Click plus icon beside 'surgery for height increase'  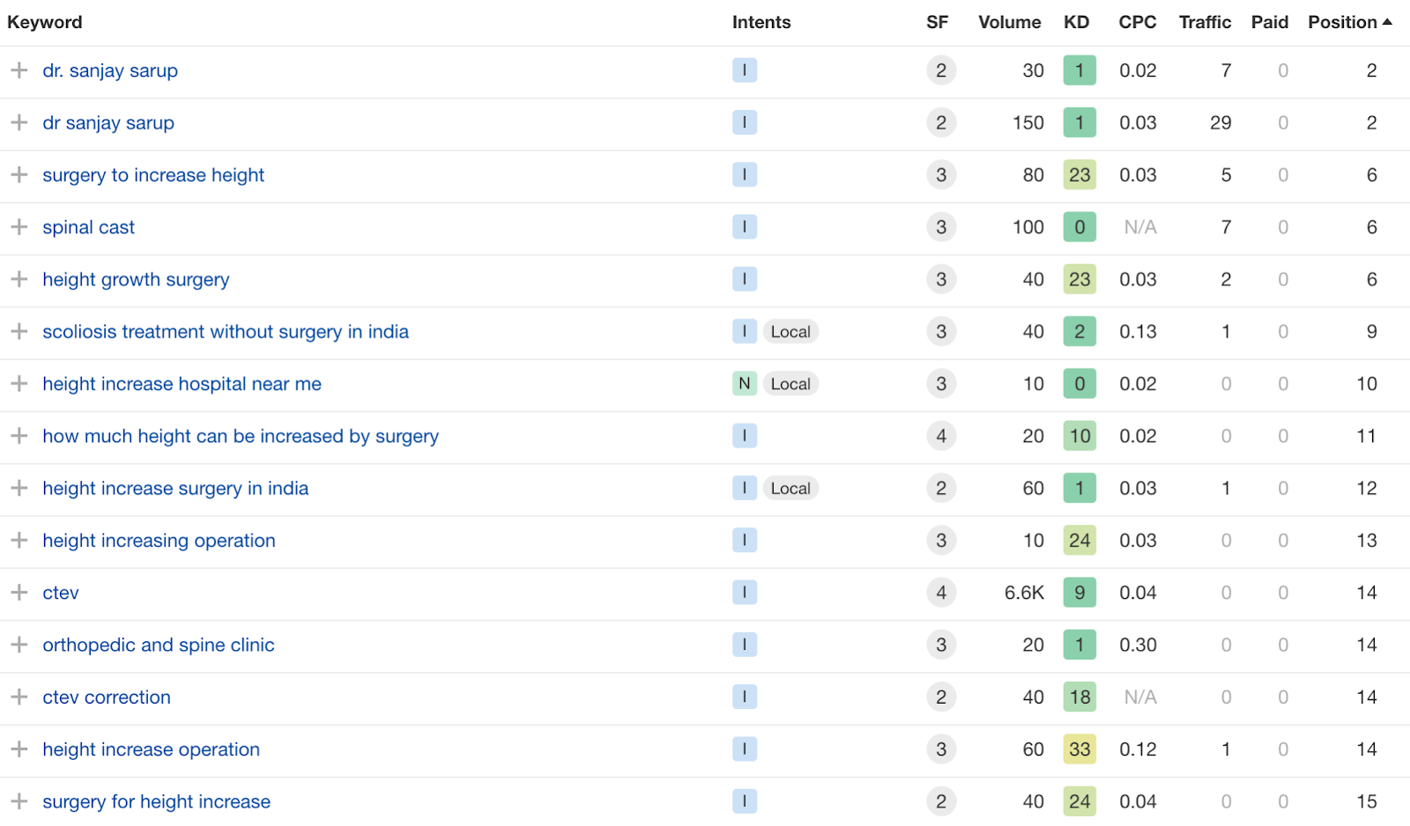19,801
